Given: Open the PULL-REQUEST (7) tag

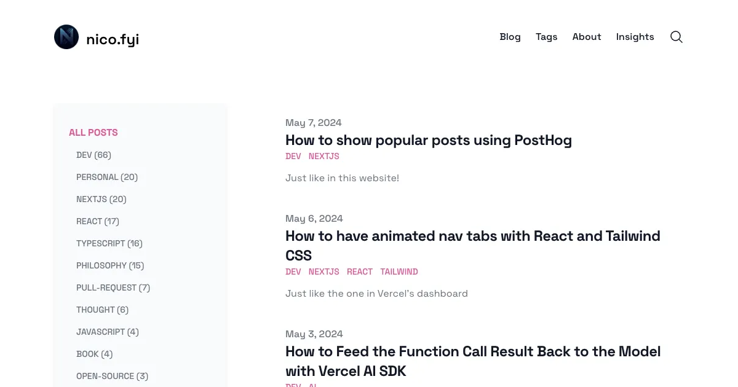Looking at the screenshot, I should tap(113, 287).
